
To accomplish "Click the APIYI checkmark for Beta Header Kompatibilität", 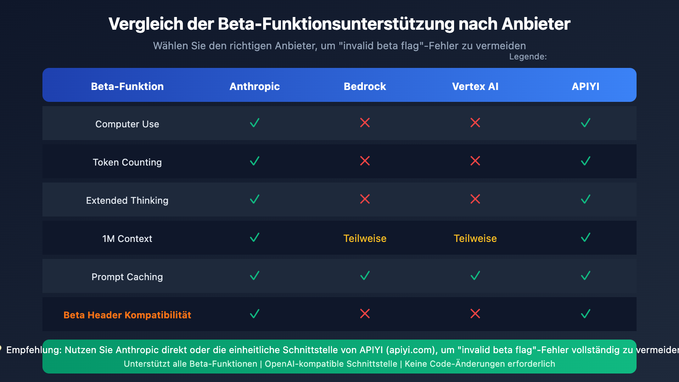I will click(x=586, y=314).
